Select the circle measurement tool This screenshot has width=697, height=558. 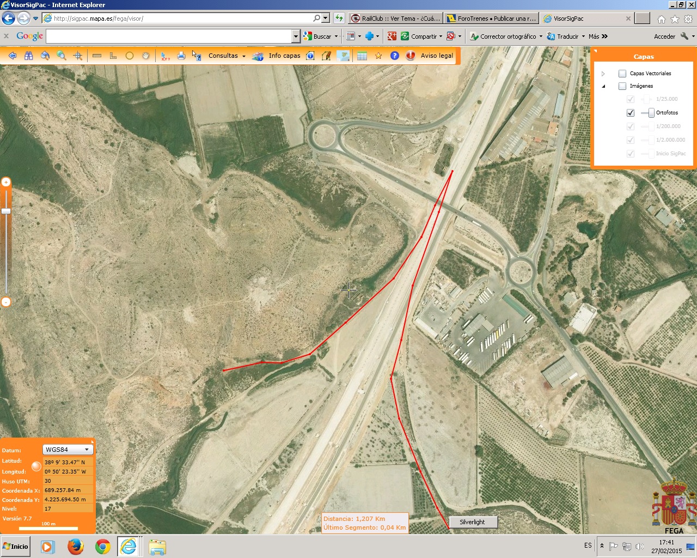click(x=130, y=56)
